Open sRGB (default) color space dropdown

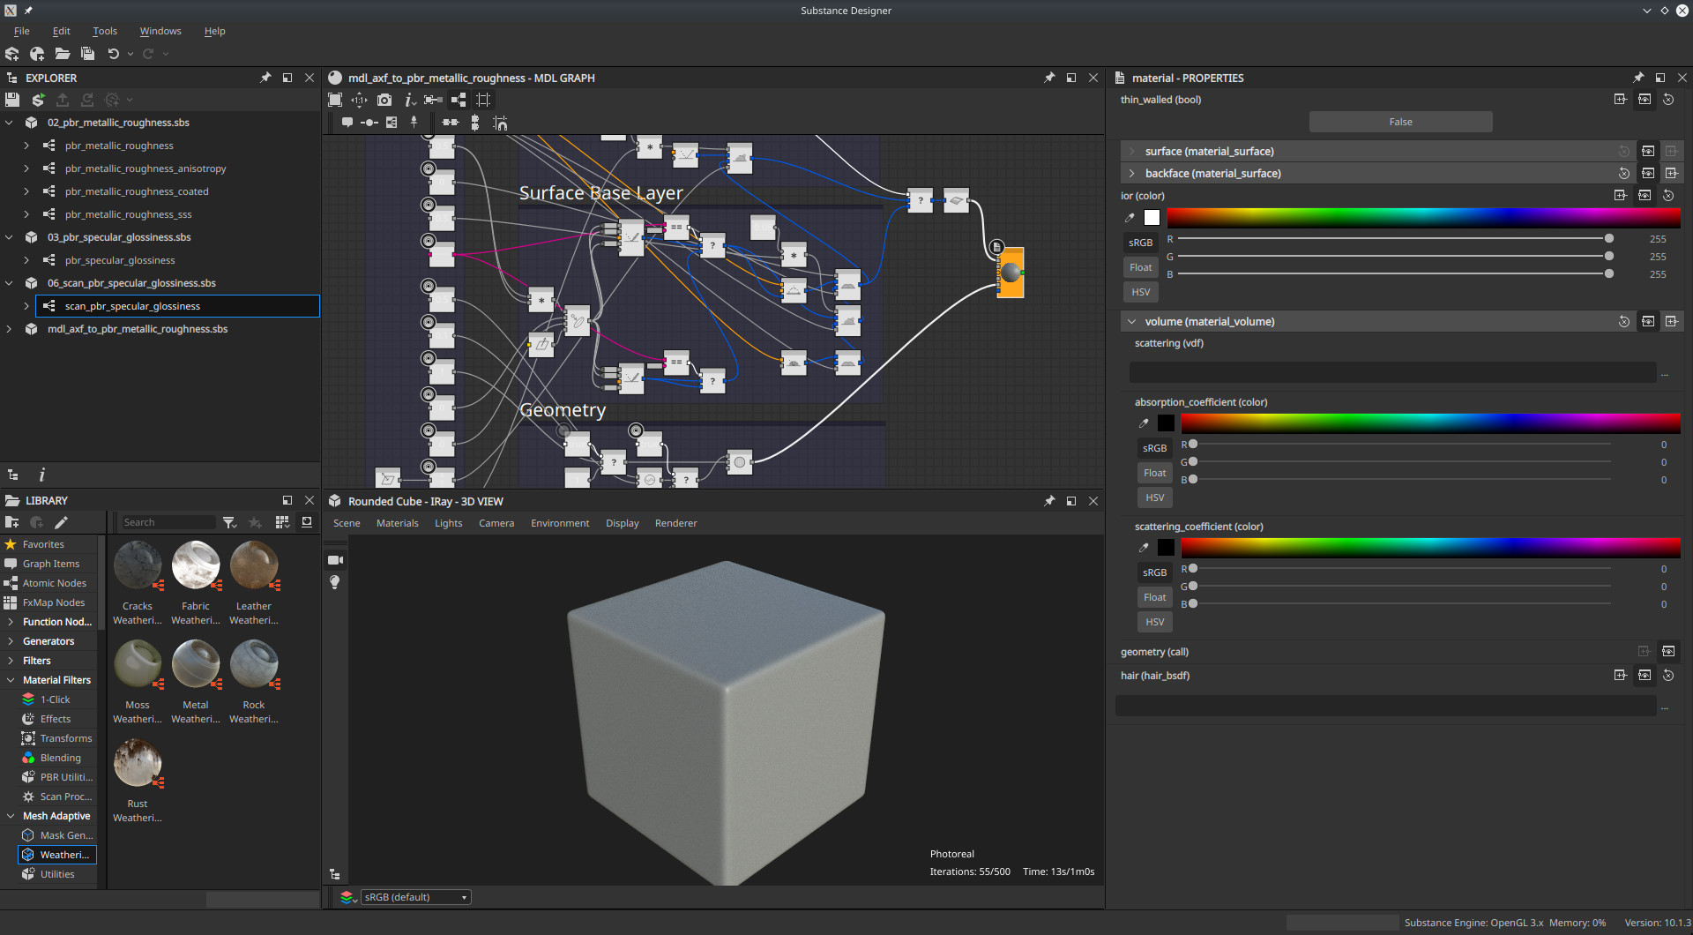click(416, 897)
